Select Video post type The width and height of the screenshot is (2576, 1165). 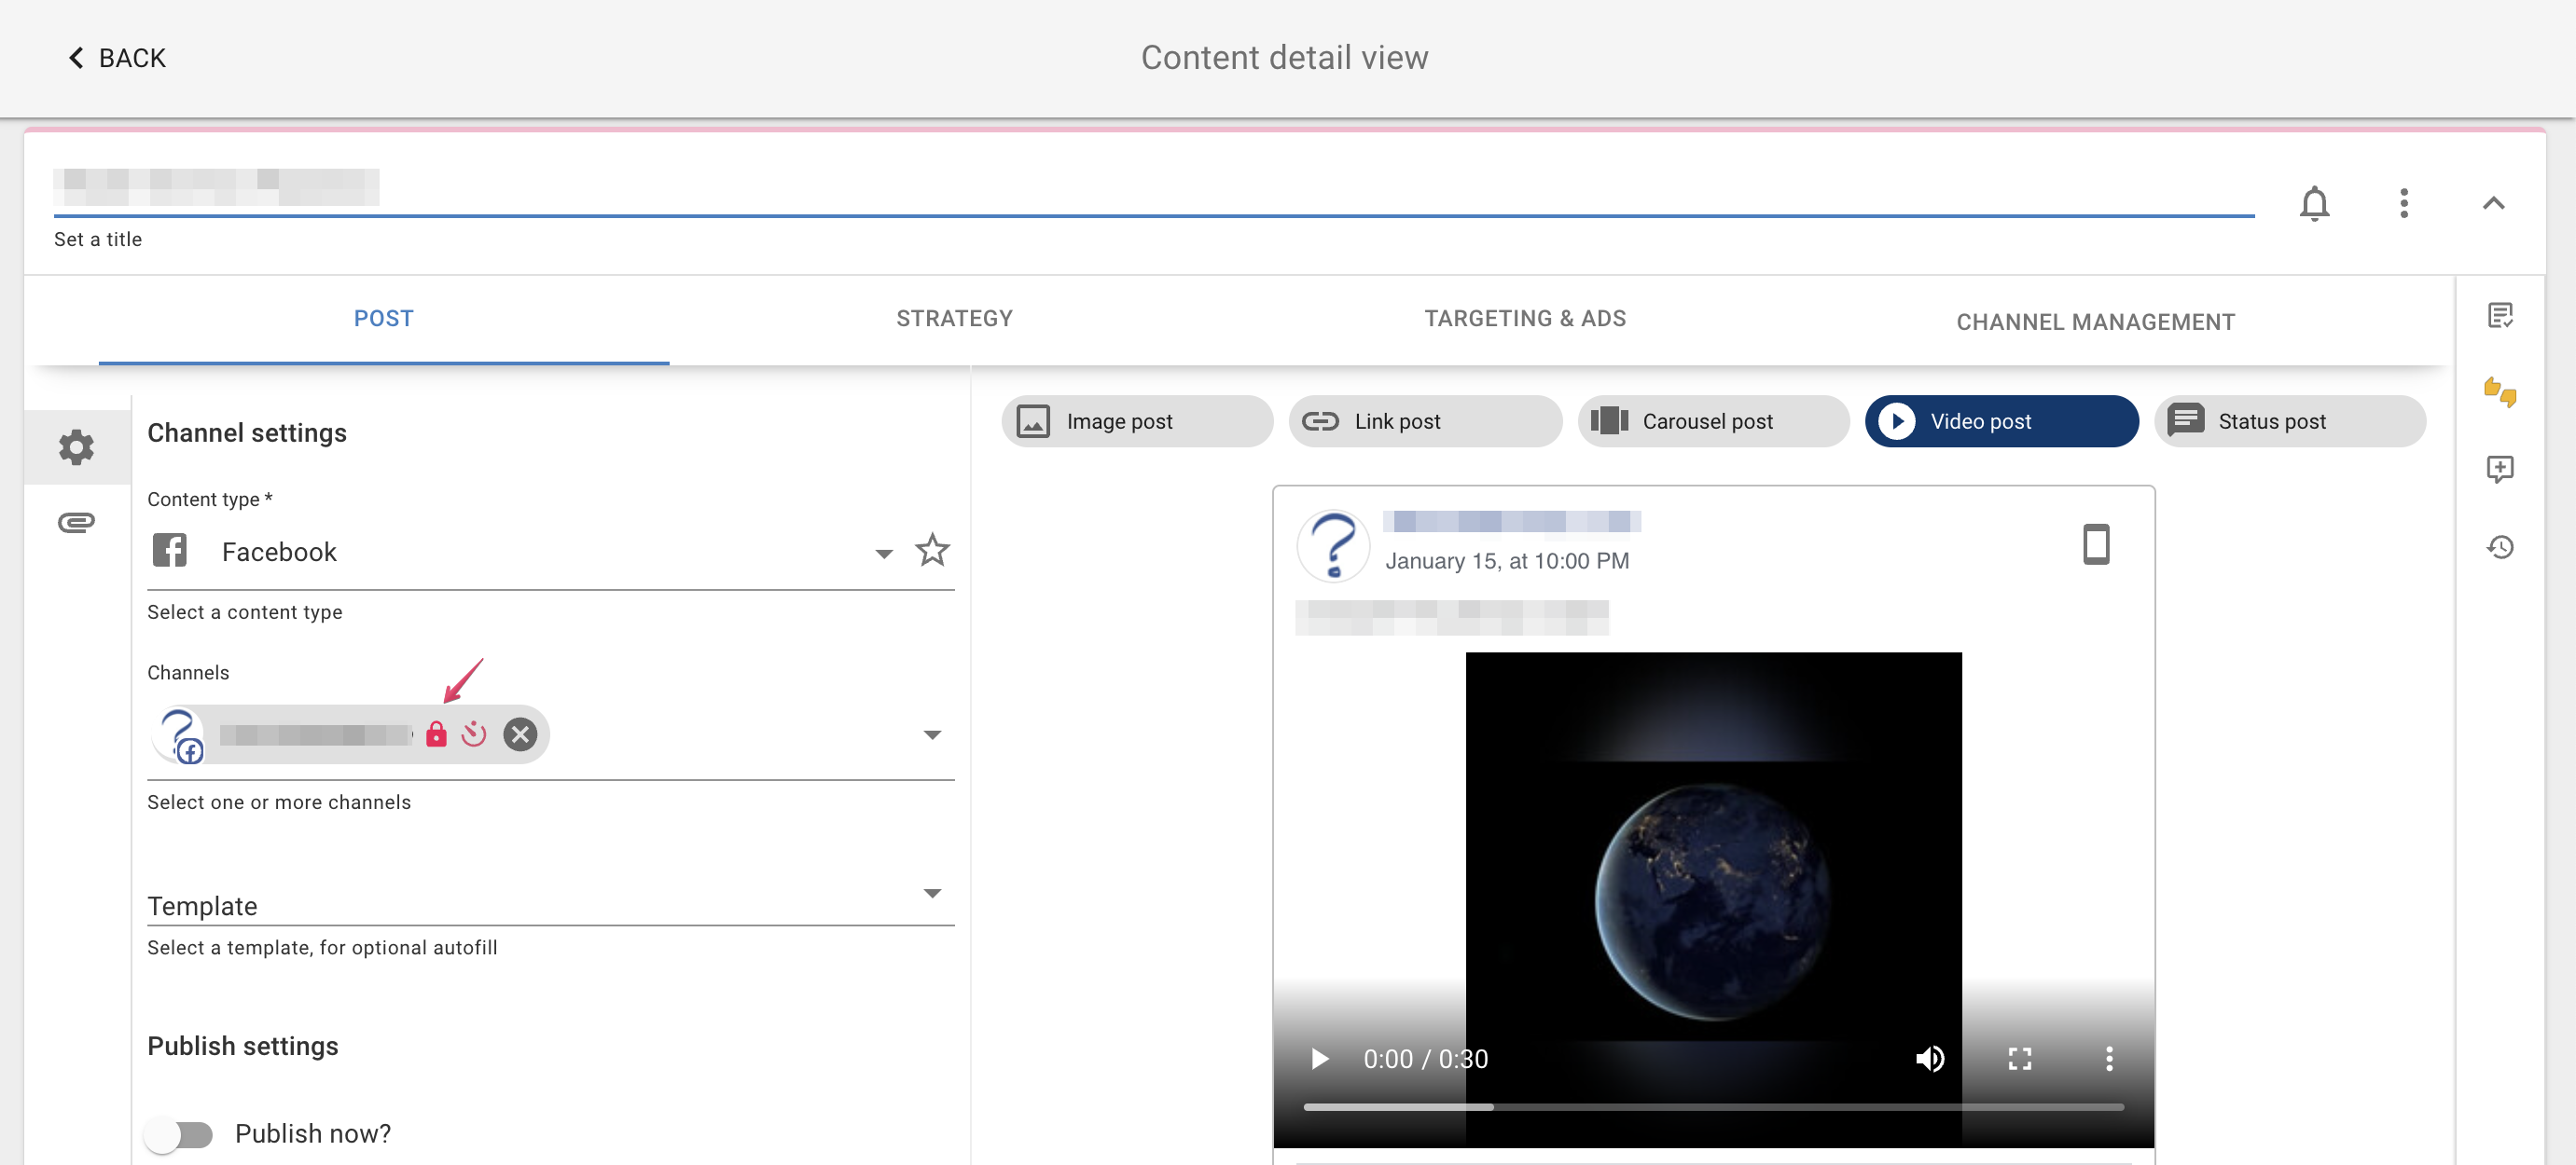click(x=2001, y=420)
